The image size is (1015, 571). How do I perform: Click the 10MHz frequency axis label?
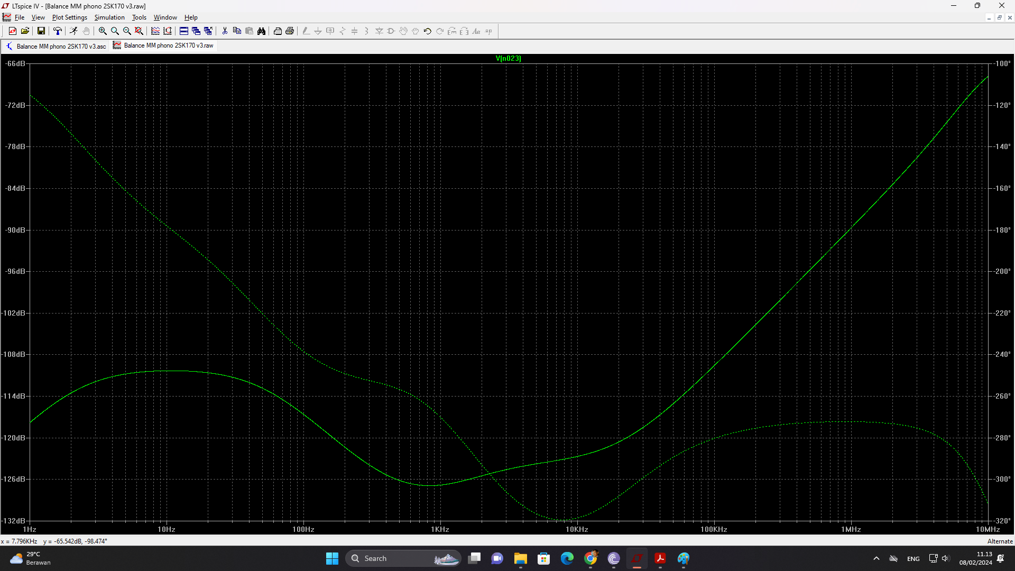coord(988,529)
